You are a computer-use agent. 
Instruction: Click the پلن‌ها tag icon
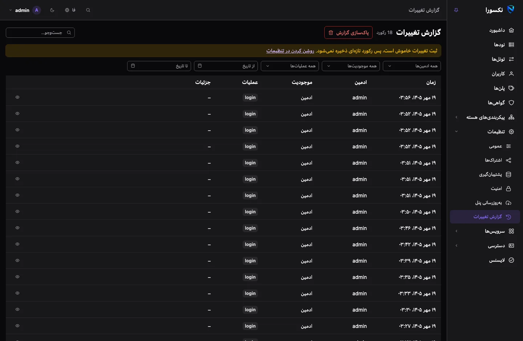coord(511,88)
